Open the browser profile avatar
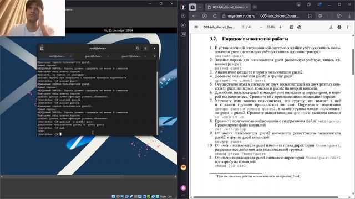Image resolution: width=355 pixels, height=199 pixels. [183, 7]
